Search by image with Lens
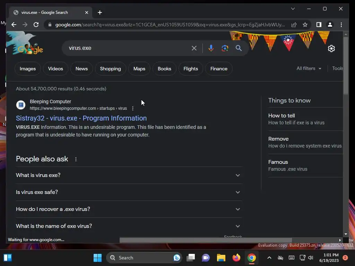 [225, 48]
